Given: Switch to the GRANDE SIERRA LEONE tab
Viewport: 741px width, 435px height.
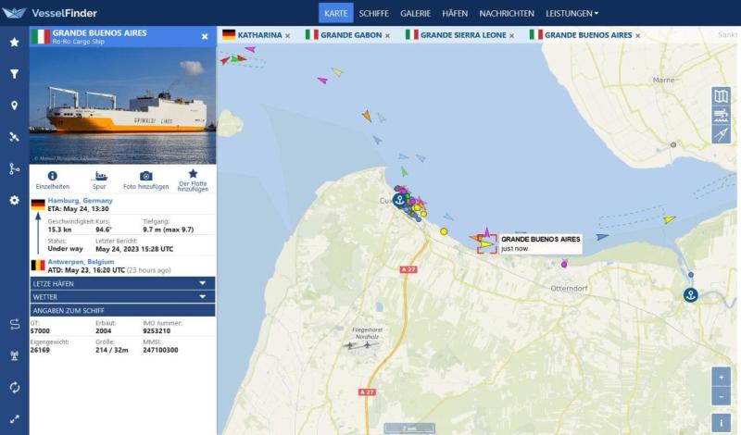Looking at the screenshot, I should pos(463,35).
